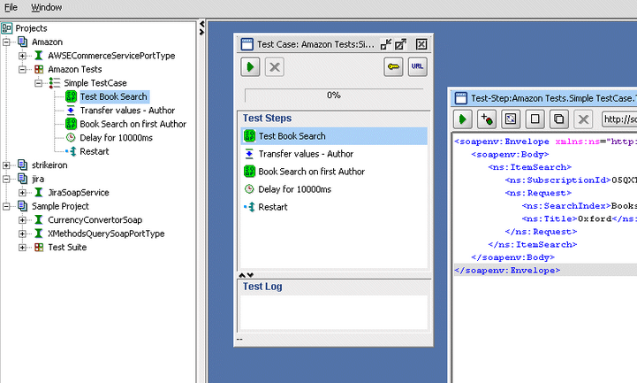637x383 pixels.
Task: Collapse the Amazon Tests suite node
Action: pos(22,70)
